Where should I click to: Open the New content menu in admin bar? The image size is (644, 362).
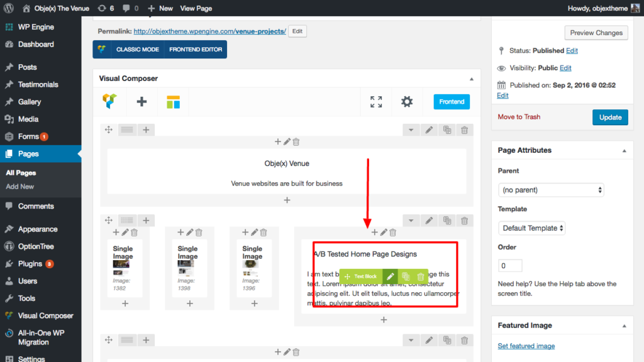pyautogui.click(x=160, y=8)
